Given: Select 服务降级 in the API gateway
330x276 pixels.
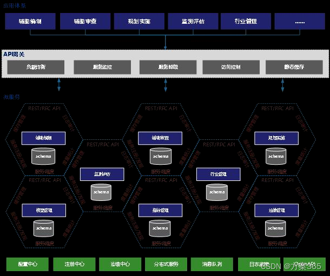Looking at the screenshot, I should pos(168,67).
